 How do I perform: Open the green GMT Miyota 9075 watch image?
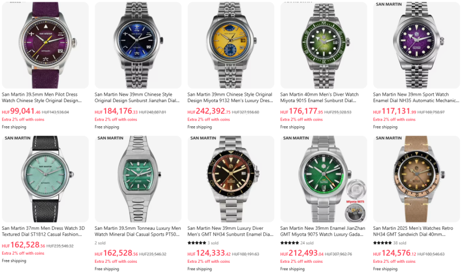[x=323, y=179]
